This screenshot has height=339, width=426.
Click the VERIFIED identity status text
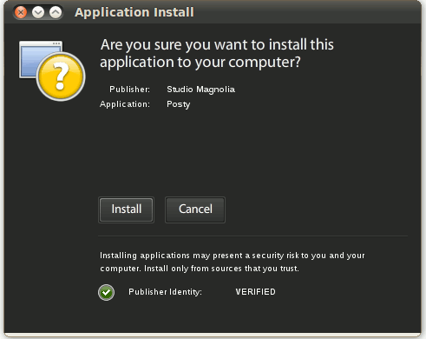tap(255, 292)
